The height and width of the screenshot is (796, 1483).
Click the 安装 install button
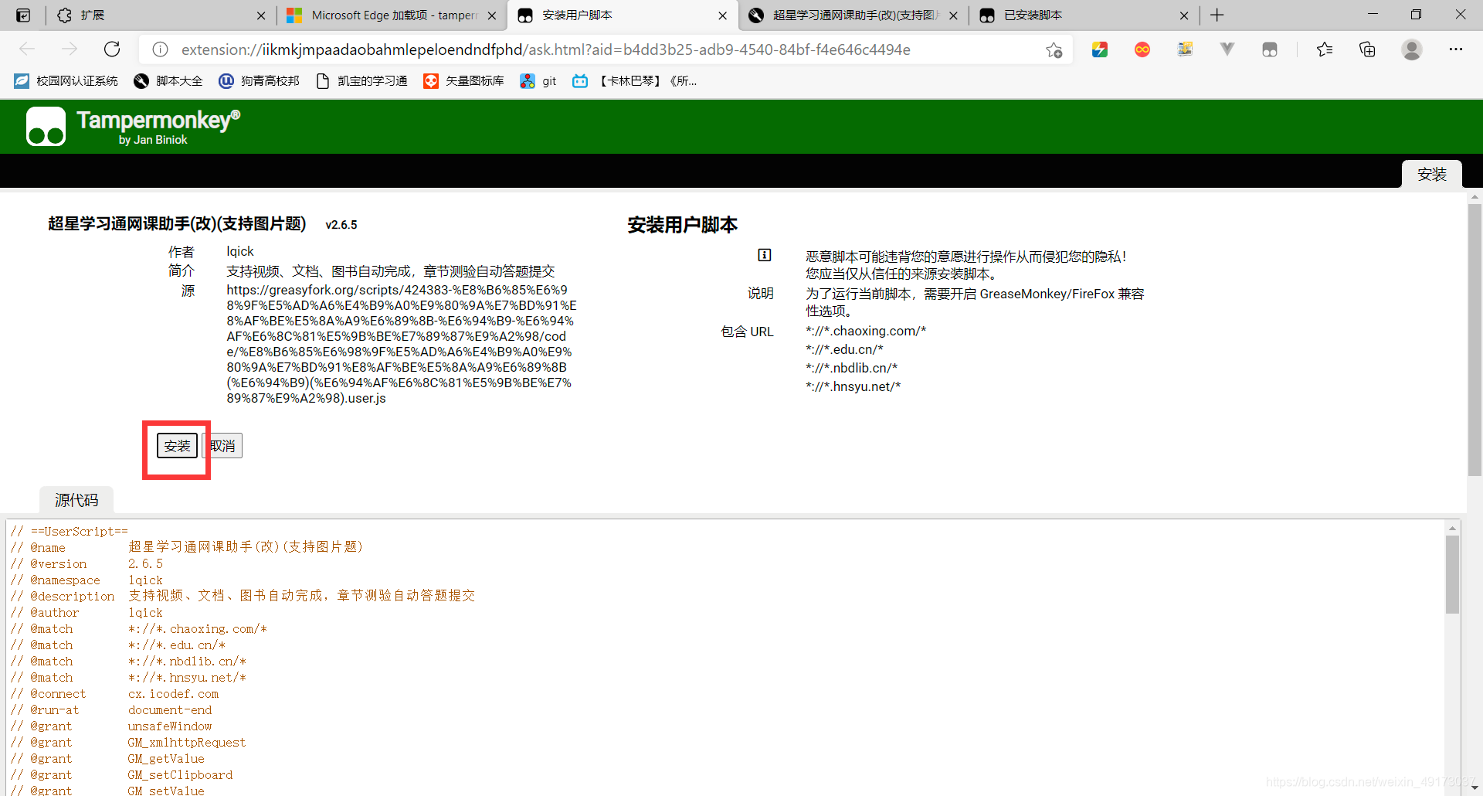[177, 446]
